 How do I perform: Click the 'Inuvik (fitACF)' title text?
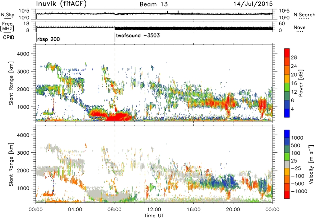pos(61,4)
